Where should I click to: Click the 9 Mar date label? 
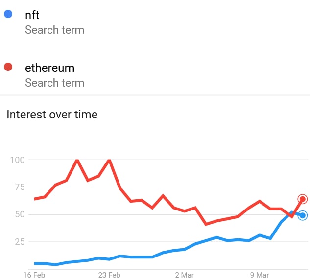(x=259, y=275)
